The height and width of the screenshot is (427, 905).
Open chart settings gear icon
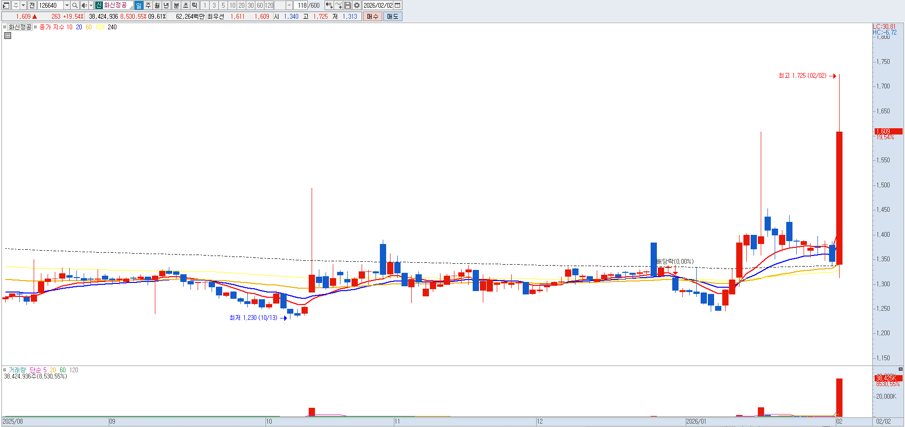(357, 5)
